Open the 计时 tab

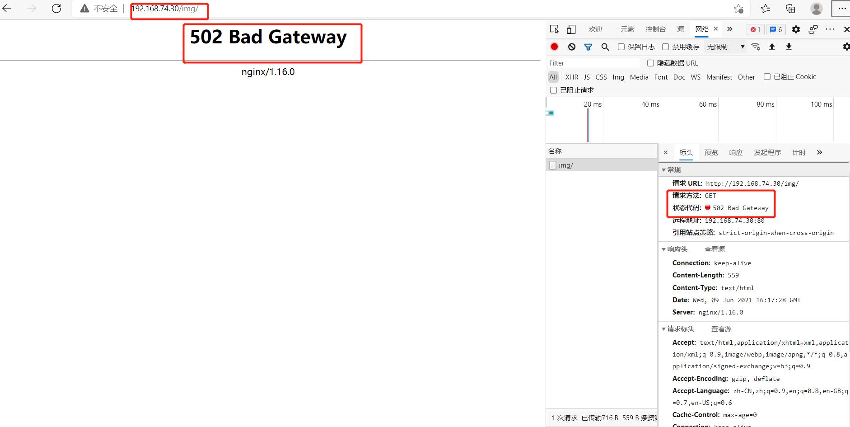[x=799, y=153]
